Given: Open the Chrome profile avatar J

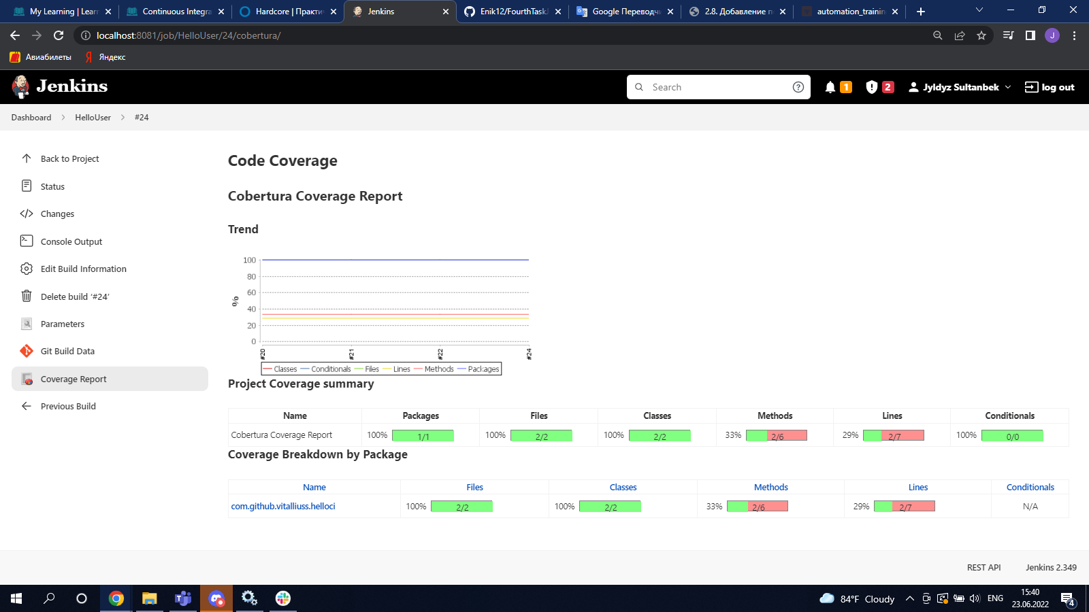Looking at the screenshot, I should point(1052,35).
